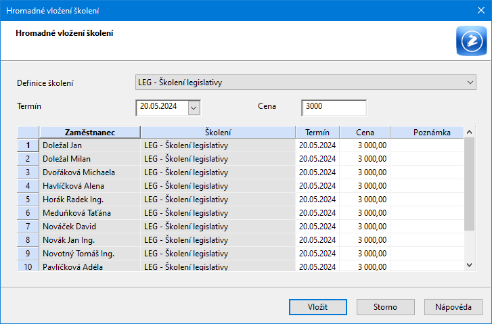Expand the Termín date picker arrow

pos(194,107)
